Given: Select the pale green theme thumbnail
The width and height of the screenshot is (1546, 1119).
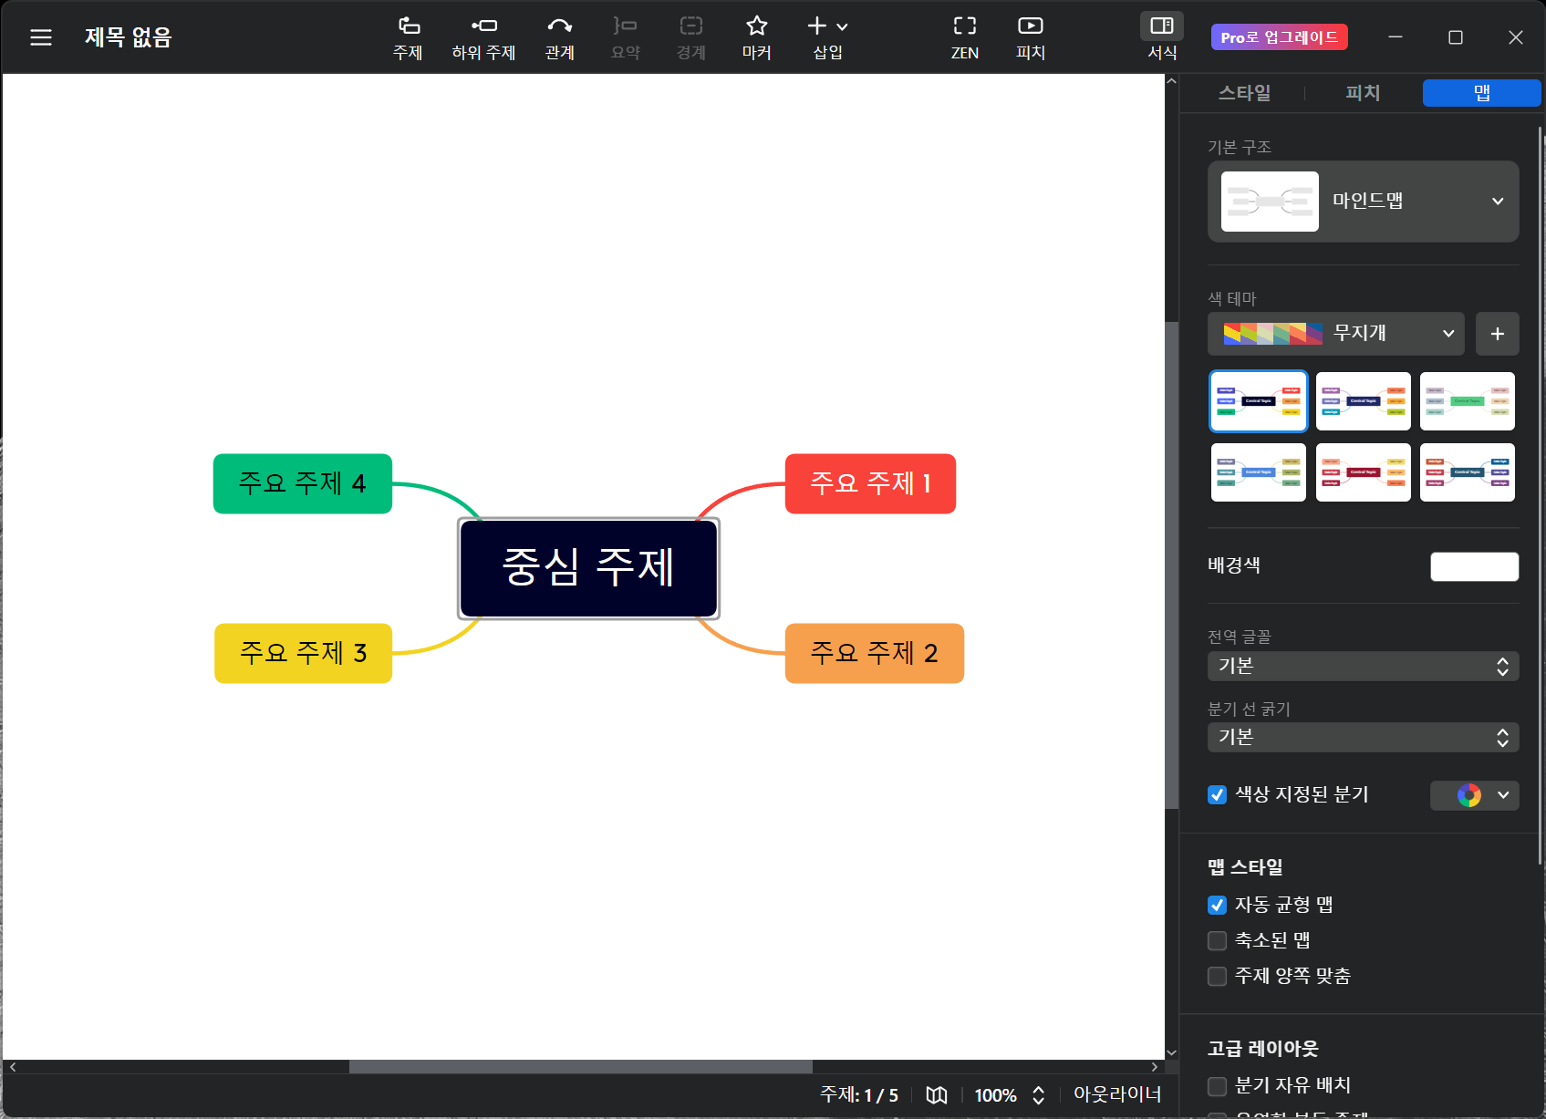Looking at the screenshot, I should tap(1468, 401).
